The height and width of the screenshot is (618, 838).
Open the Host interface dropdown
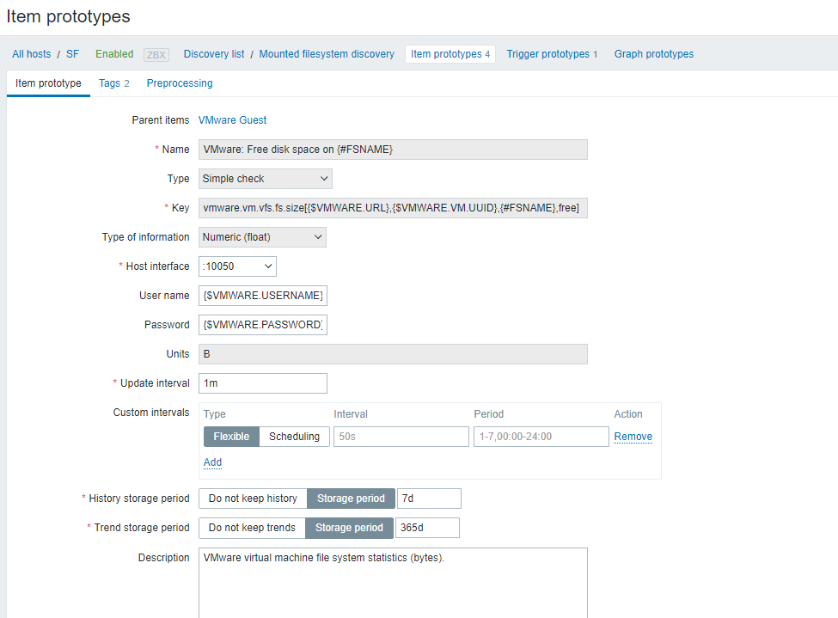pos(237,266)
